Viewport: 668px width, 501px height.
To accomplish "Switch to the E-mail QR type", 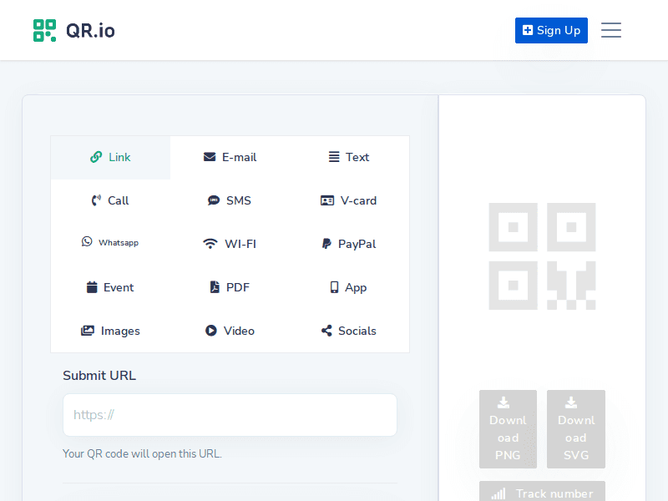I will 230,157.
